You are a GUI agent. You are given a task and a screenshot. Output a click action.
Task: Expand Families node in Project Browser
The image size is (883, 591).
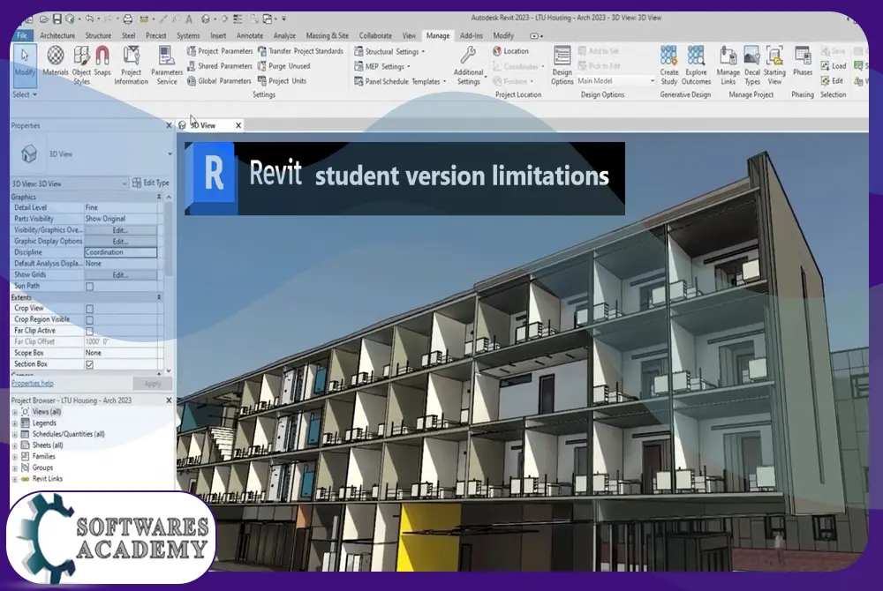15,457
